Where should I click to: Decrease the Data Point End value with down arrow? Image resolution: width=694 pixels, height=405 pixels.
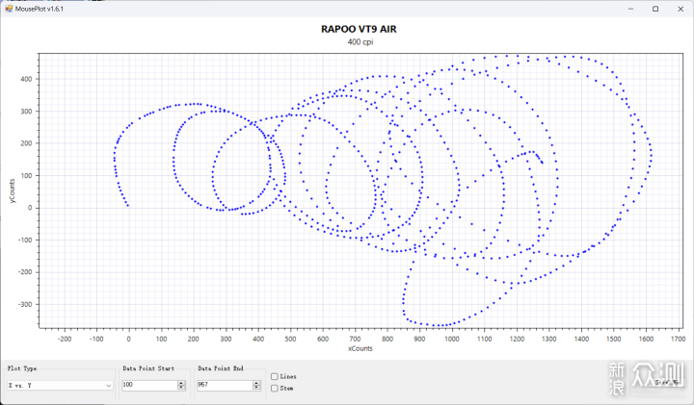pos(256,388)
